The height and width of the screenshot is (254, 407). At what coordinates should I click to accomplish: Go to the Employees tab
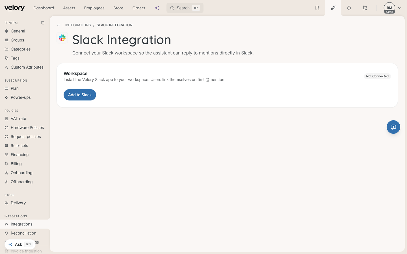[x=94, y=8]
